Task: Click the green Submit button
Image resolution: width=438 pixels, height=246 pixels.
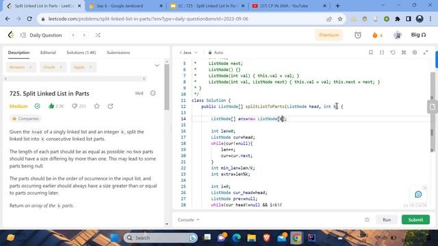Action: pos(415,220)
